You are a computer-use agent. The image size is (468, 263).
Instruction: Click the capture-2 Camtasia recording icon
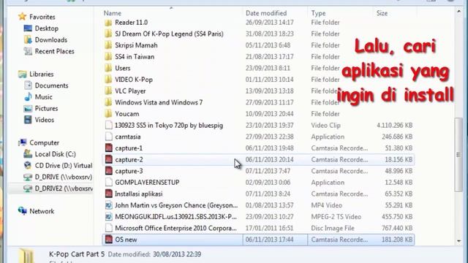pyautogui.click(x=109, y=159)
